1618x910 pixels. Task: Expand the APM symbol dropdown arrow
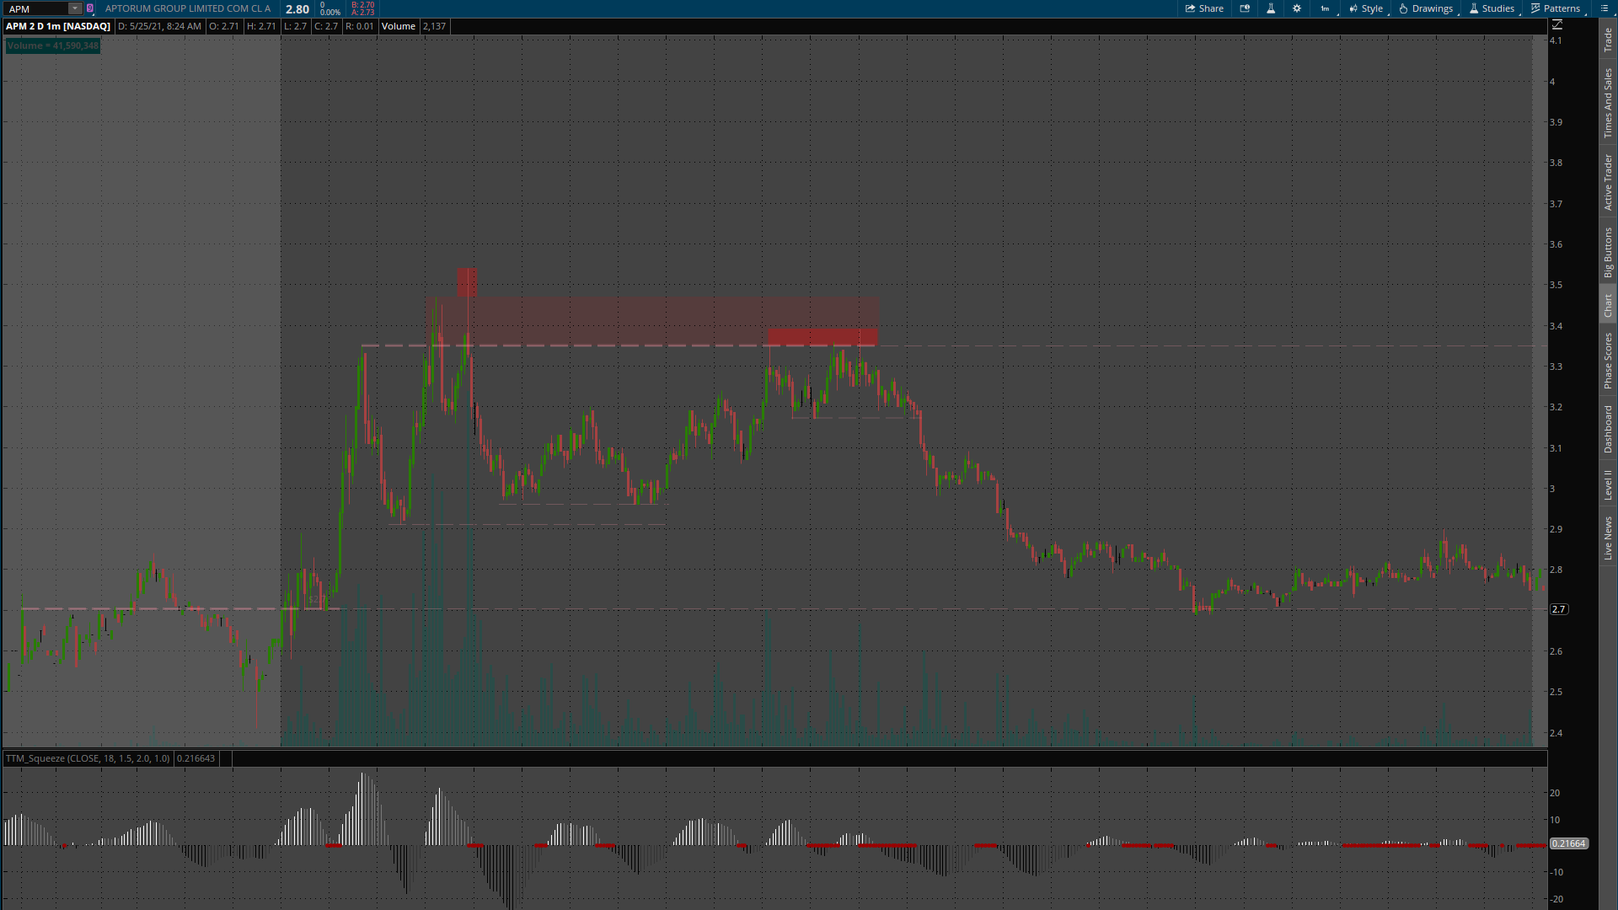click(75, 8)
